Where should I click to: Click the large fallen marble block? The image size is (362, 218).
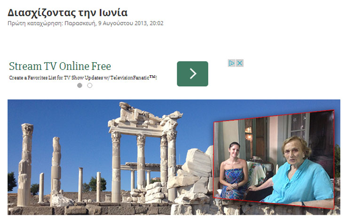click(197, 163)
